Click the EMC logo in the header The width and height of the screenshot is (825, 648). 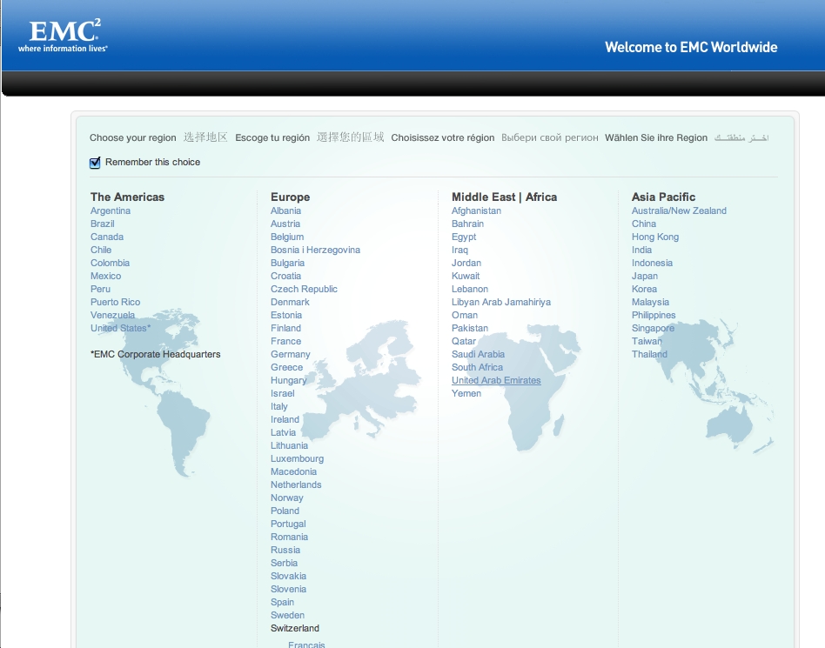pos(64,36)
